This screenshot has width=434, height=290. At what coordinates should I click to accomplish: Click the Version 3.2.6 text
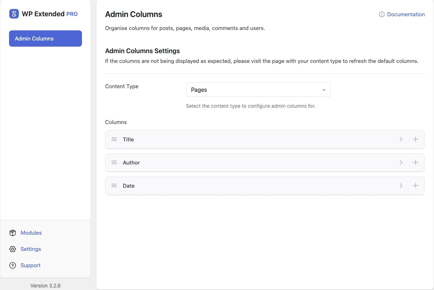click(45, 286)
